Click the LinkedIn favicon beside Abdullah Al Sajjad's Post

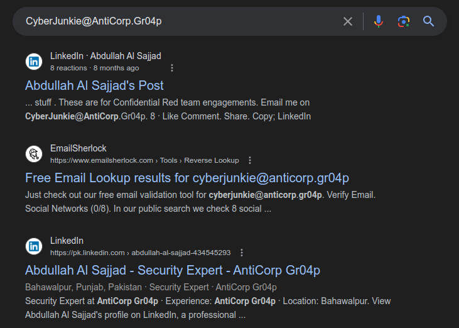pyautogui.click(x=34, y=62)
